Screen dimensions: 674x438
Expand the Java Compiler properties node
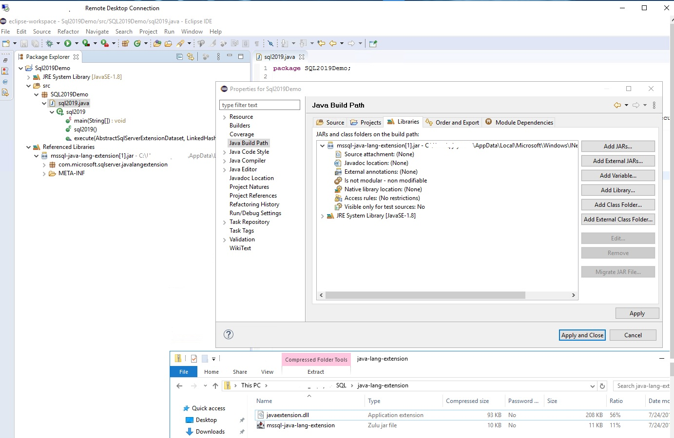pyautogui.click(x=224, y=161)
